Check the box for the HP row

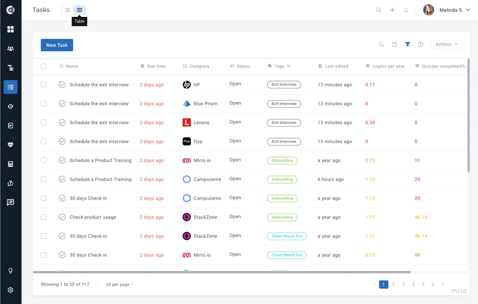44,85
